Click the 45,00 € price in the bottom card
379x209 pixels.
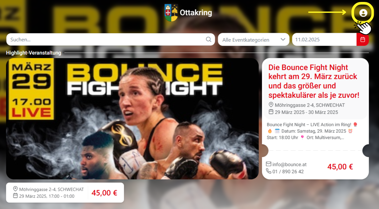[x=104, y=193]
